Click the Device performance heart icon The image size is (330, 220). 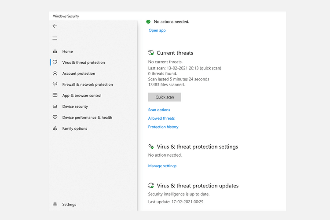pyautogui.click(x=55, y=117)
